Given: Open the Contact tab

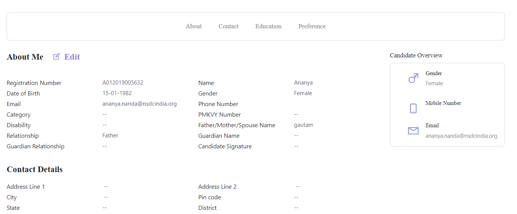Looking at the screenshot, I should 228,26.
